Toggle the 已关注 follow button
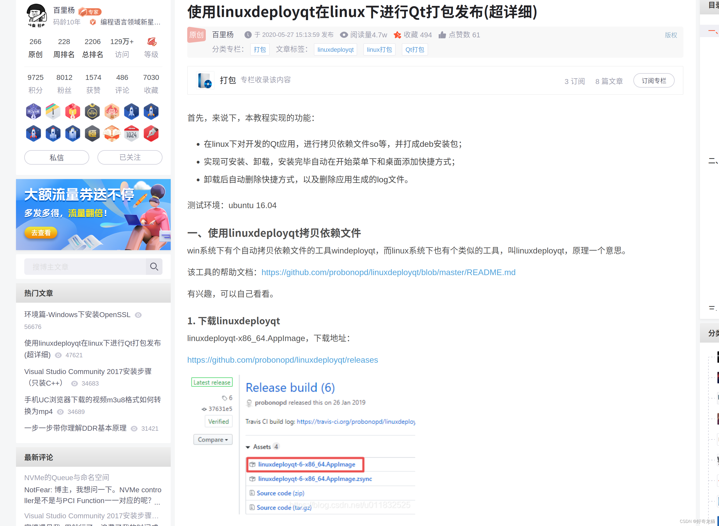This screenshot has height=526, width=719. point(130,157)
